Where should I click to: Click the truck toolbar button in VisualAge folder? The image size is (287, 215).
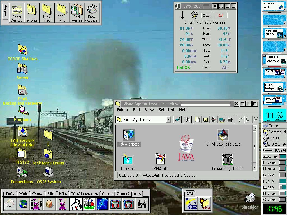click(222, 120)
